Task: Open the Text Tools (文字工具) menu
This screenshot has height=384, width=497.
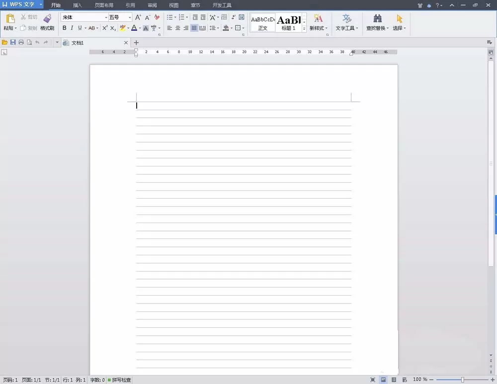Action: point(347,22)
